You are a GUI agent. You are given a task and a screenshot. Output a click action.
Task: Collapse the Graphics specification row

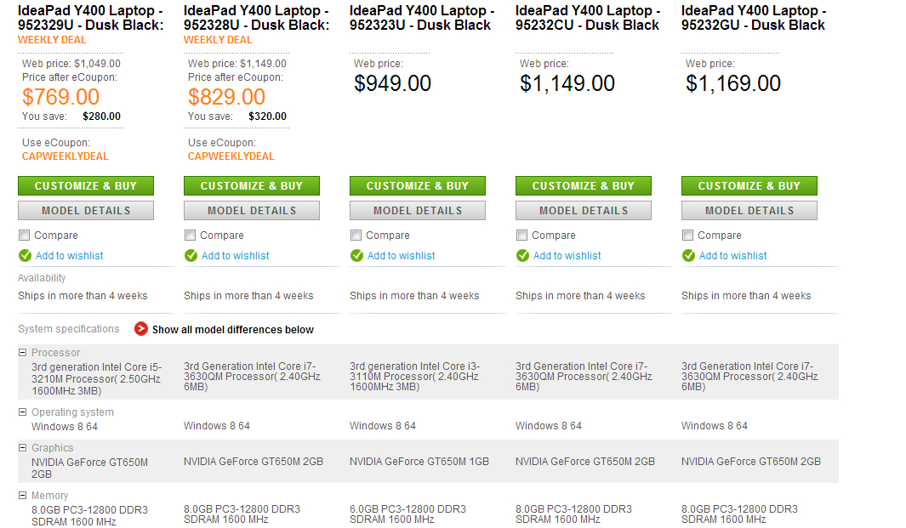pos(23,447)
